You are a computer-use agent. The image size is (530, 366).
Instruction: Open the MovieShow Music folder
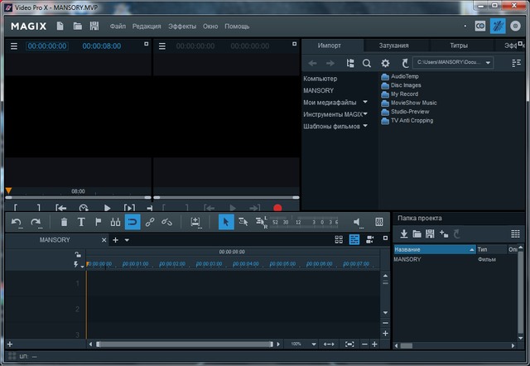409,103
